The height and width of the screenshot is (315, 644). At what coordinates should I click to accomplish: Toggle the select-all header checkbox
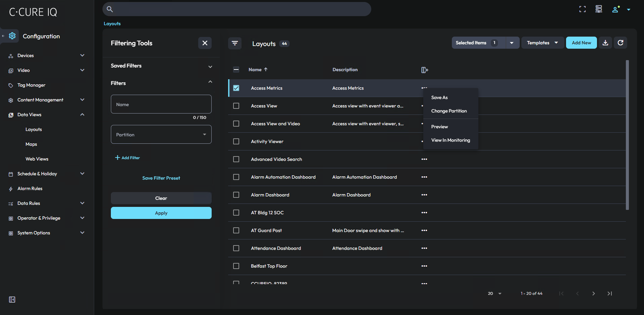pyautogui.click(x=236, y=70)
